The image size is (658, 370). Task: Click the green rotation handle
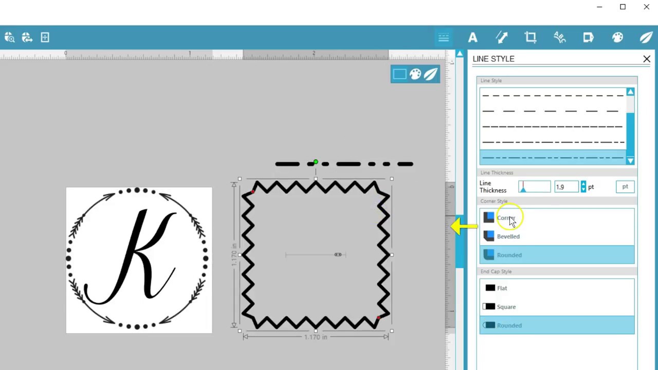point(316,162)
